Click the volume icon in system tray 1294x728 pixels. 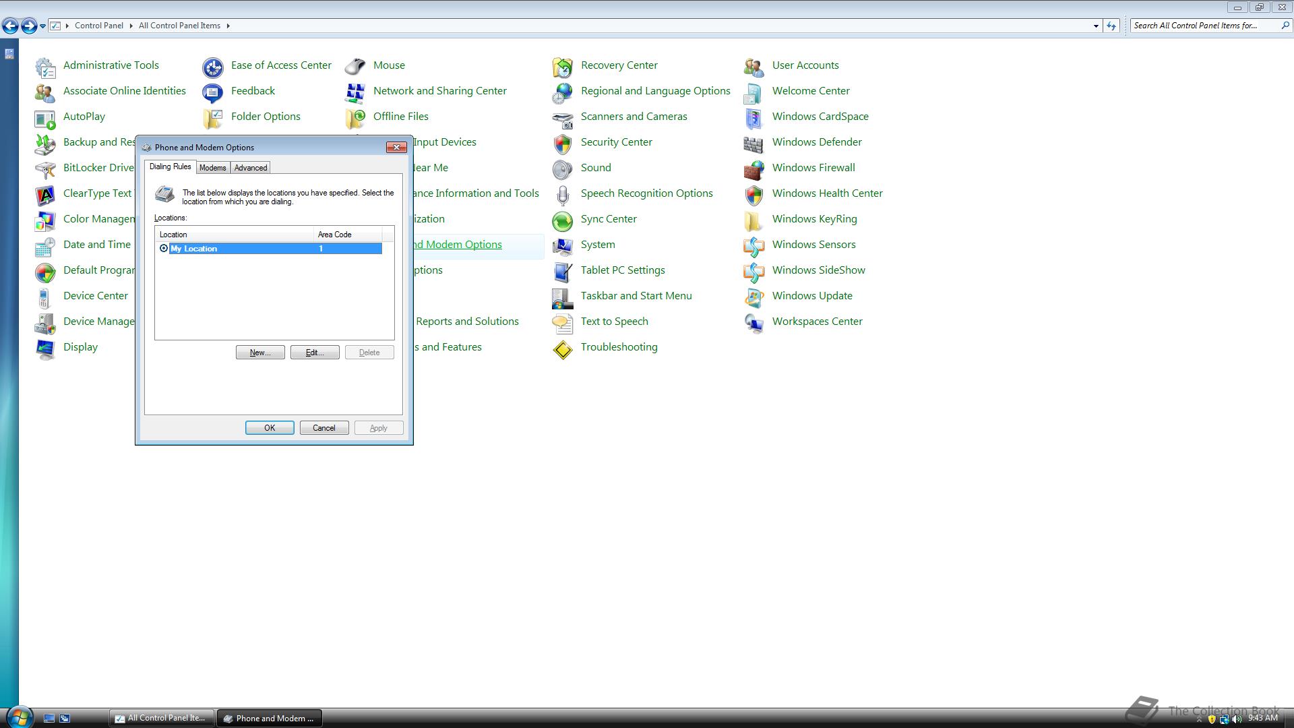tap(1237, 719)
